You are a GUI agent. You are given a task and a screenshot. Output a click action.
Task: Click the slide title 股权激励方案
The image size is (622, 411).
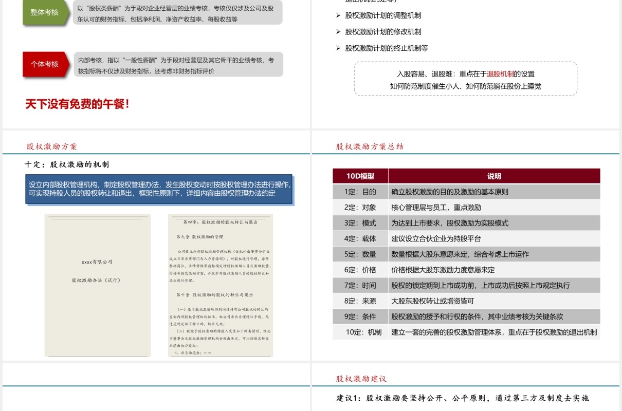tap(52, 146)
